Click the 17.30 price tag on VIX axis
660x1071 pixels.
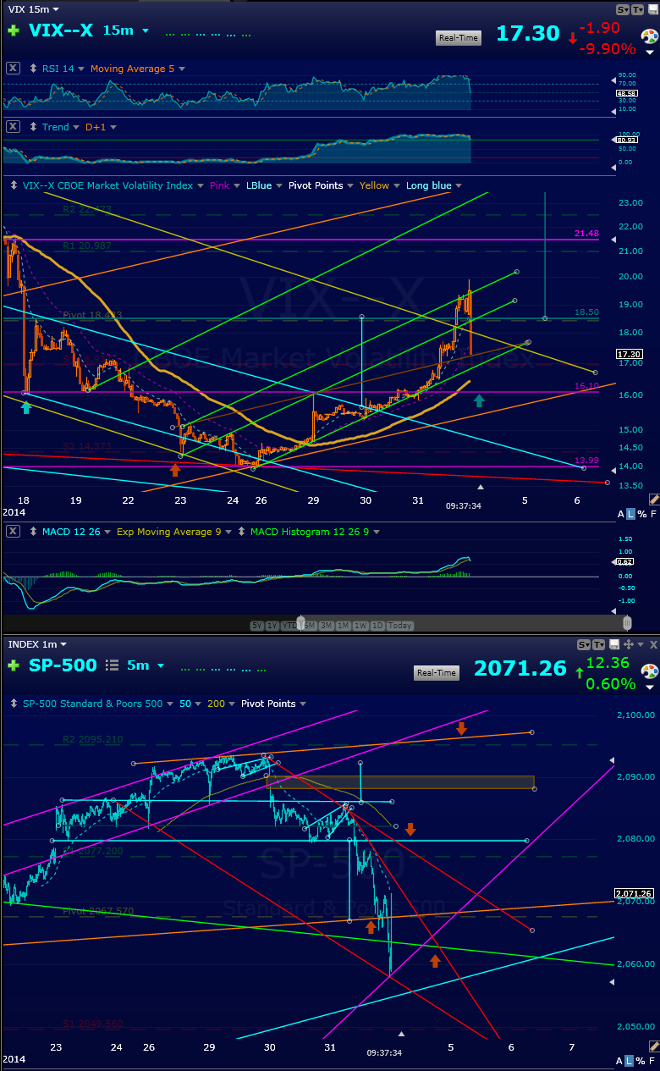(630, 354)
